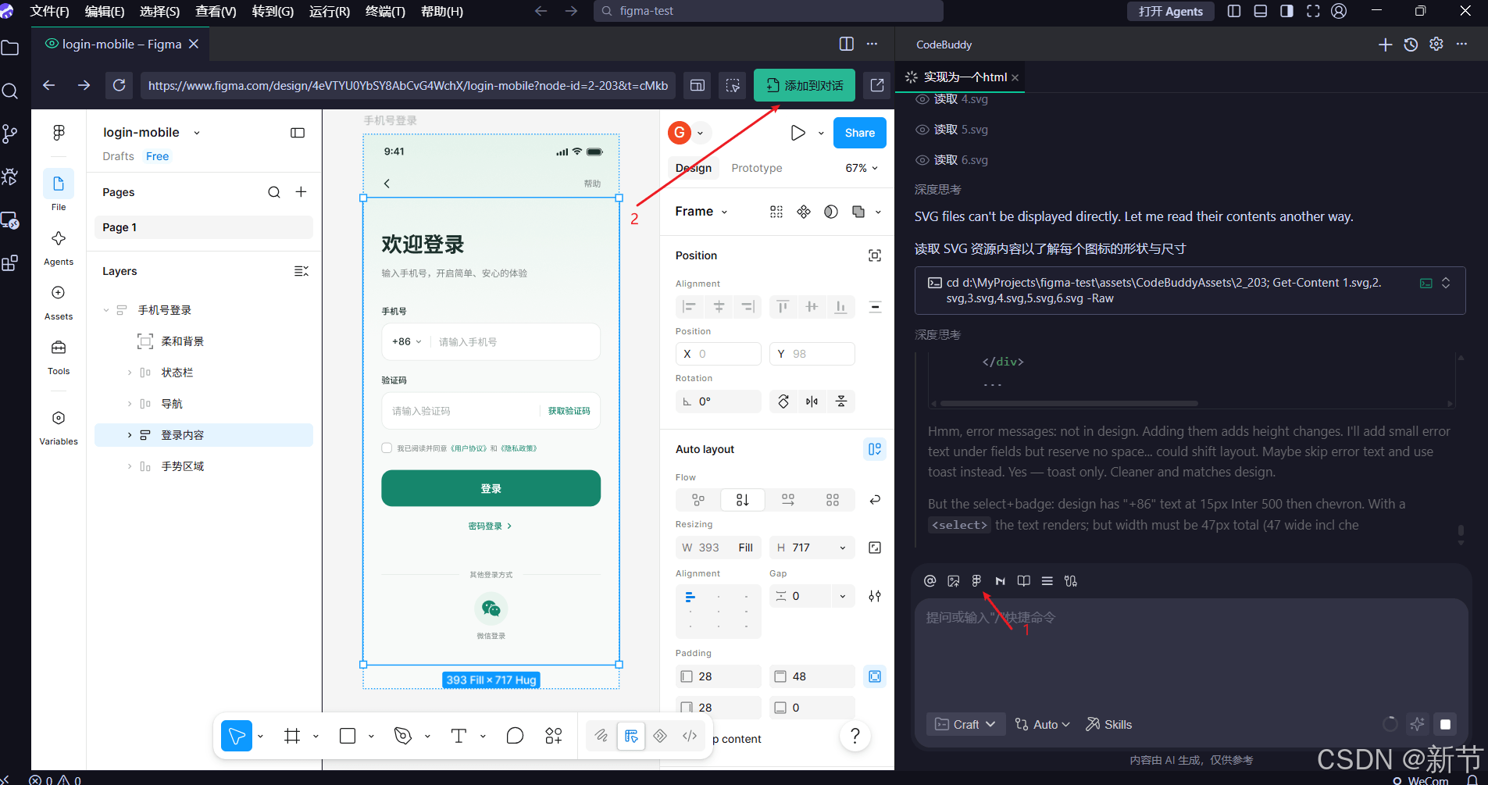Toggle visibility eye for 6.svg read entry
This screenshot has height=785, width=1488.
point(922,160)
